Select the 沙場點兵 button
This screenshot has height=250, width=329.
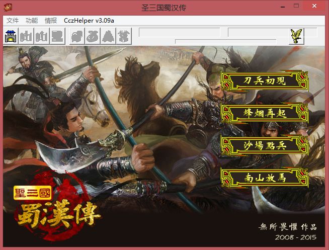(x=265, y=145)
